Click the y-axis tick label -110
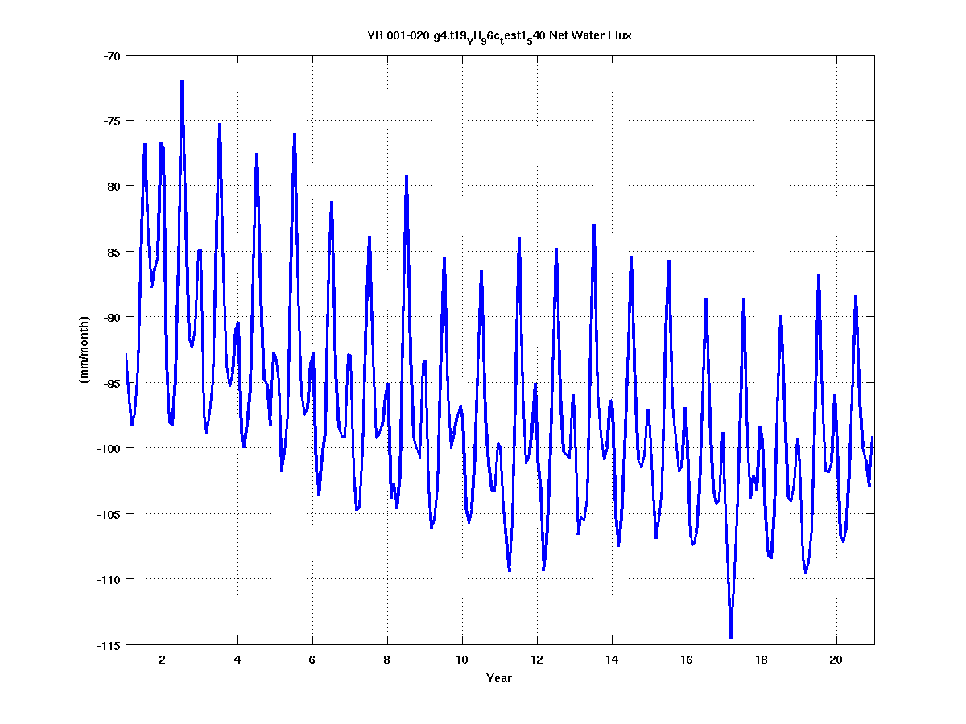 click(109, 579)
